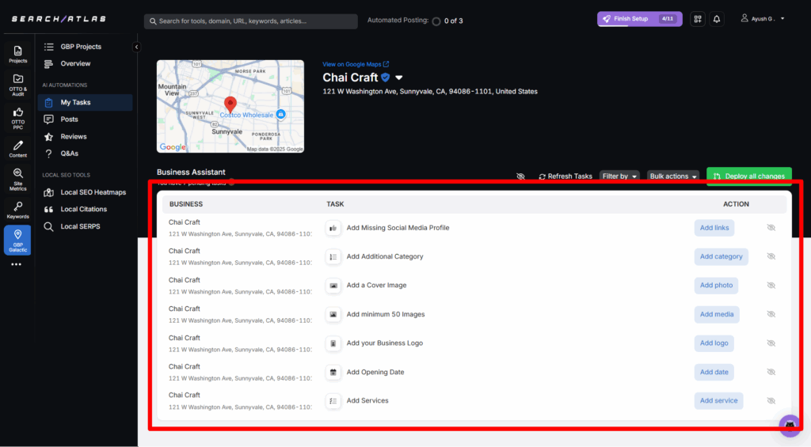Screen dimensions: 811x447
Task: Click the Add date button
Action: (714, 372)
